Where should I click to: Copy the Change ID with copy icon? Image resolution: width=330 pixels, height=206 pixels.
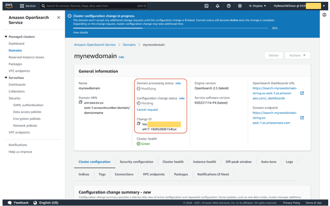138,124
